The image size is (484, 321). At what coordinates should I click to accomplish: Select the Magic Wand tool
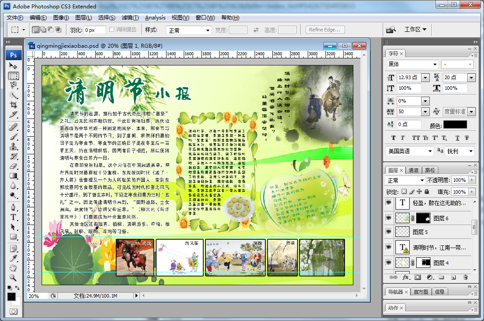click(13, 95)
